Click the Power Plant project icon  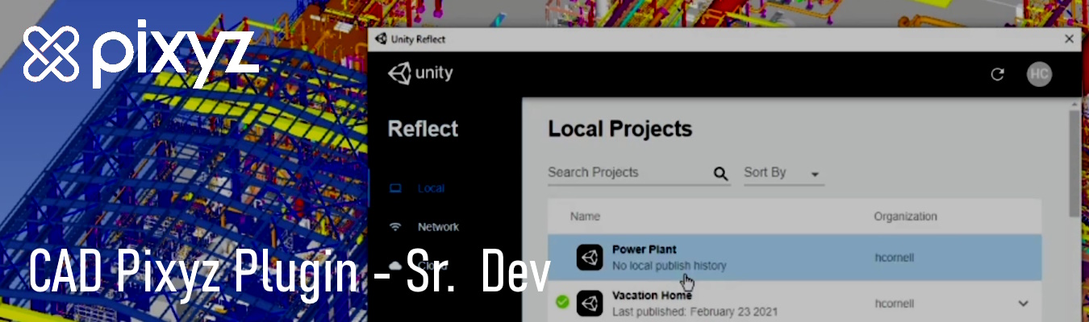(x=590, y=258)
